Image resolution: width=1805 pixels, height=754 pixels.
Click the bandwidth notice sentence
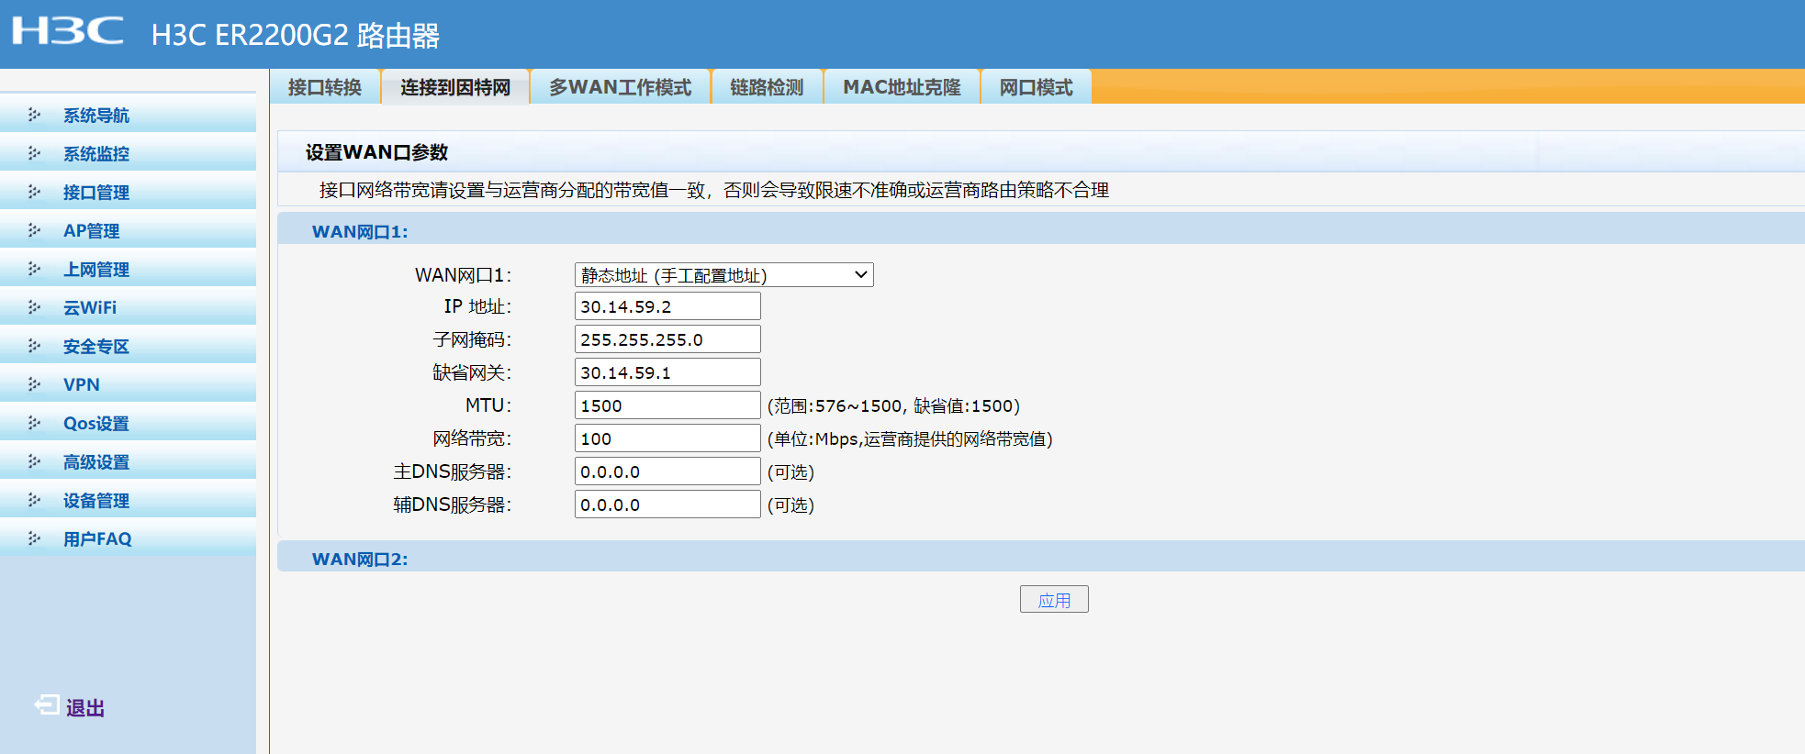[x=714, y=190]
